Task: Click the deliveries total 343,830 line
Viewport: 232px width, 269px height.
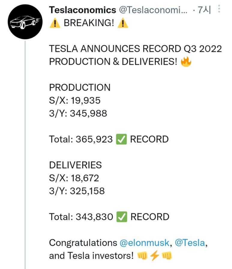Action: pos(109,217)
